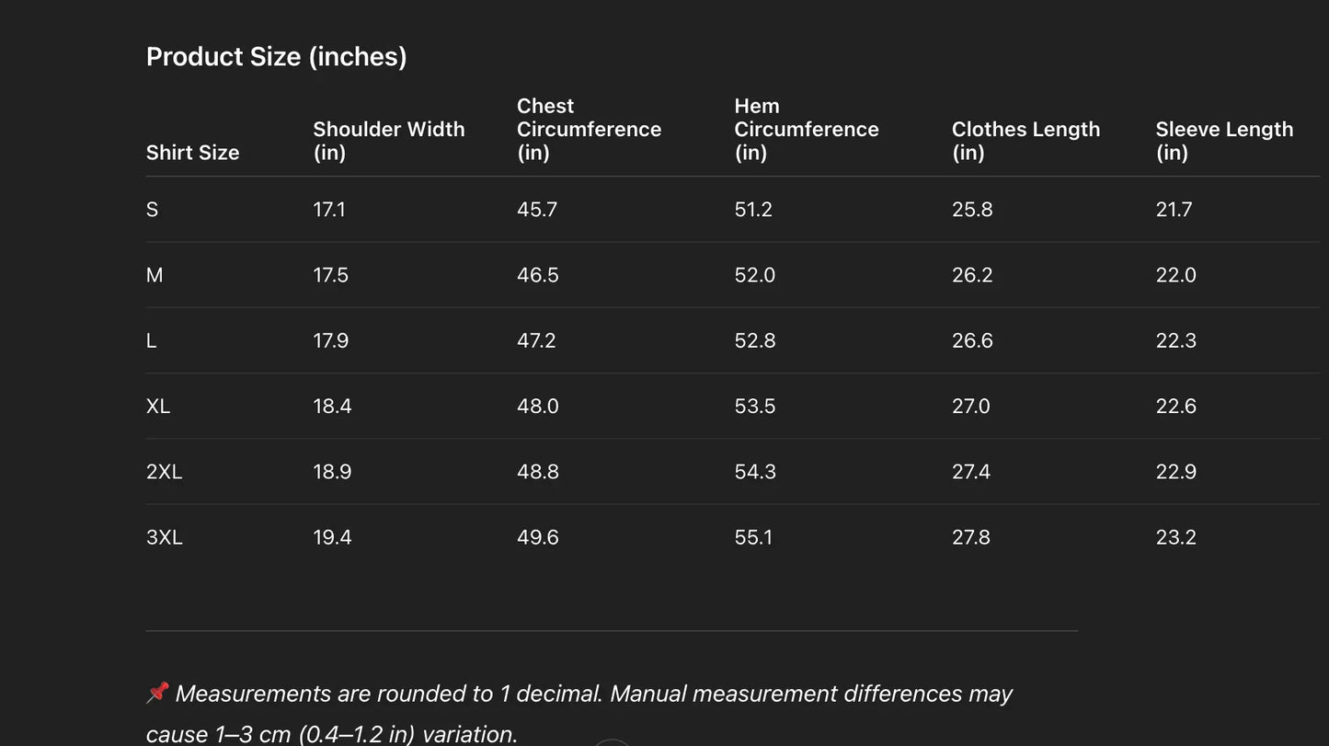Click the Clothes Length column header
The height and width of the screenshot is (746, 1329).
[x=1025, y=141]
